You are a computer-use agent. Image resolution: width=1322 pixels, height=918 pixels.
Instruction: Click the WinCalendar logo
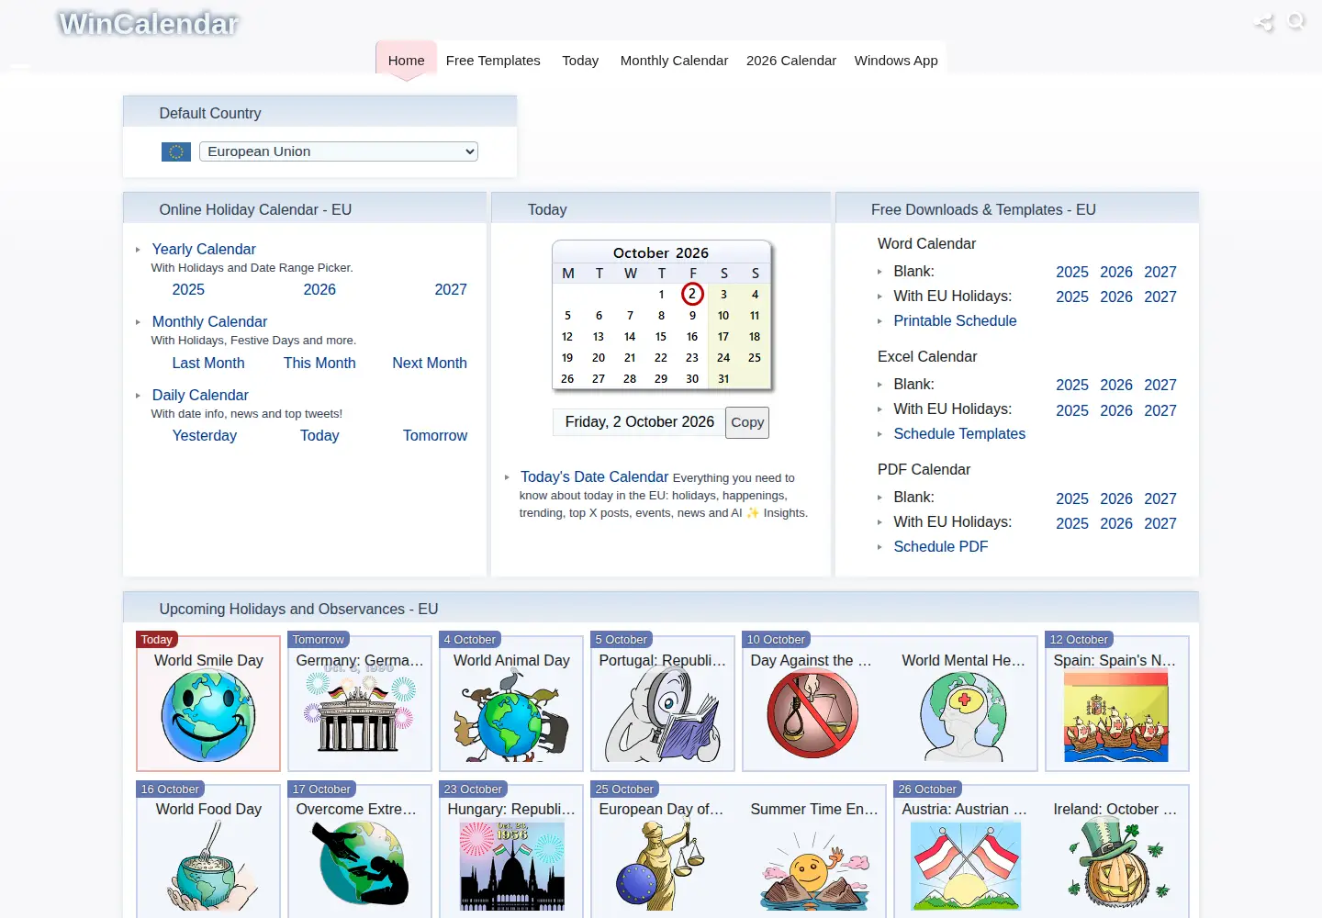click(149, 23)
